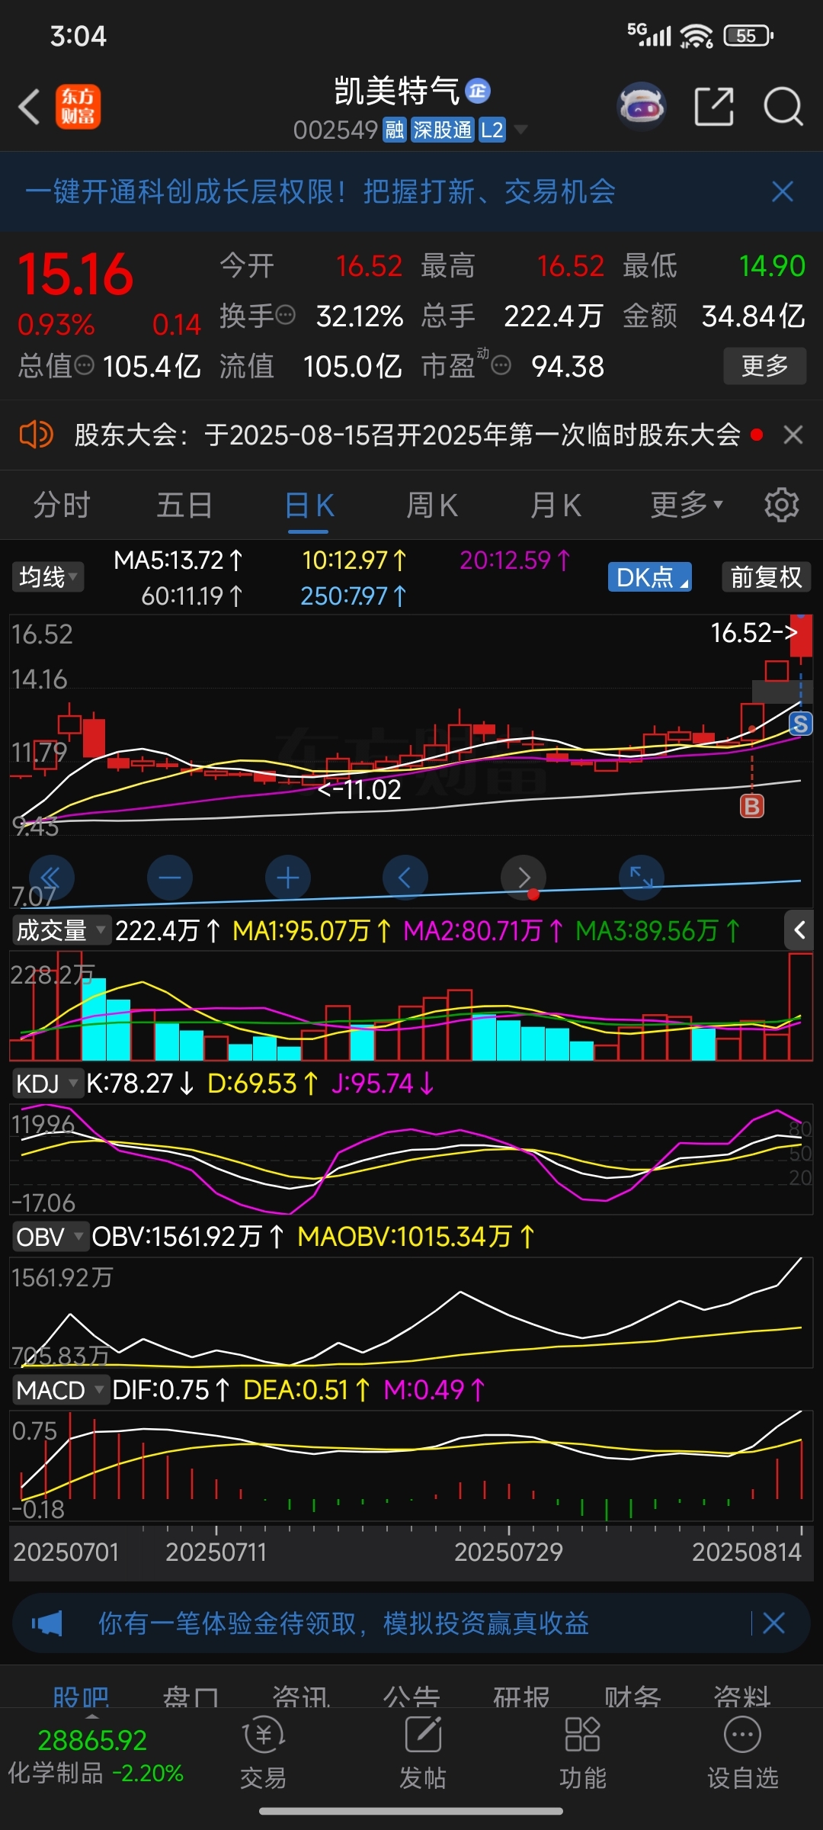The height and width of the screenshot is (1830, 823).
Task: Switch to 分时 chart tab
Action: click(x=62, y=506)
